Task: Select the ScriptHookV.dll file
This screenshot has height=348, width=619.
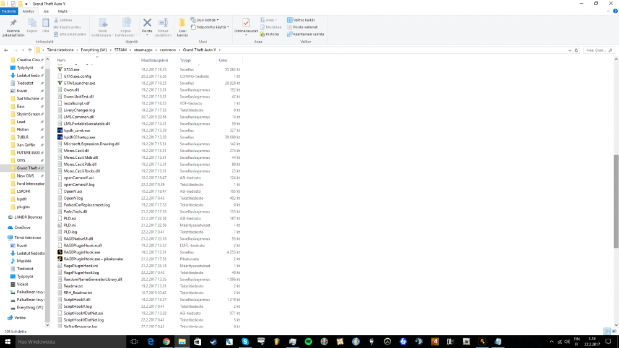Action: click(77, 300)
